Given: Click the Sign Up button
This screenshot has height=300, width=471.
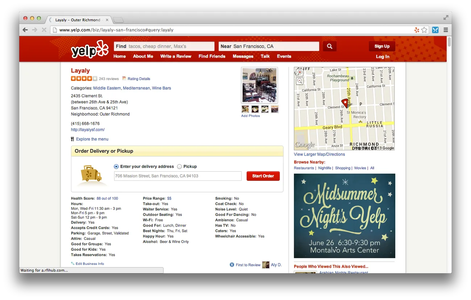Looking at the screenshot, I should pyautogui.click(x=382, y=46).
